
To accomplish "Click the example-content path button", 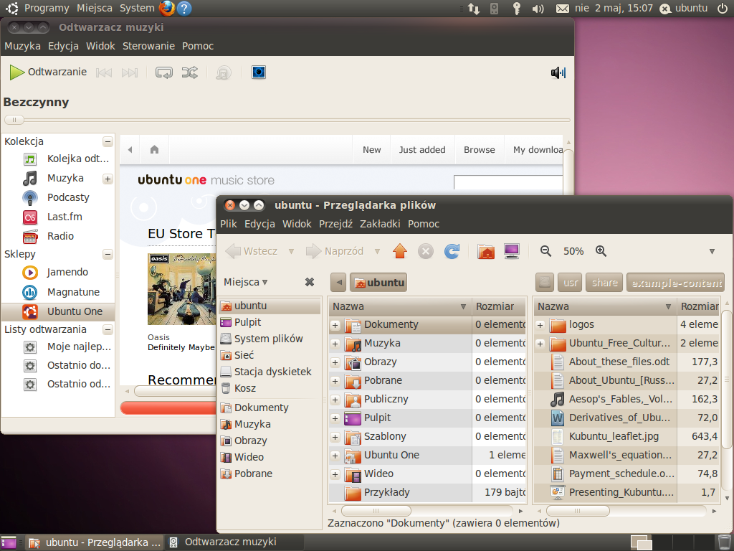I will (675, 283).
